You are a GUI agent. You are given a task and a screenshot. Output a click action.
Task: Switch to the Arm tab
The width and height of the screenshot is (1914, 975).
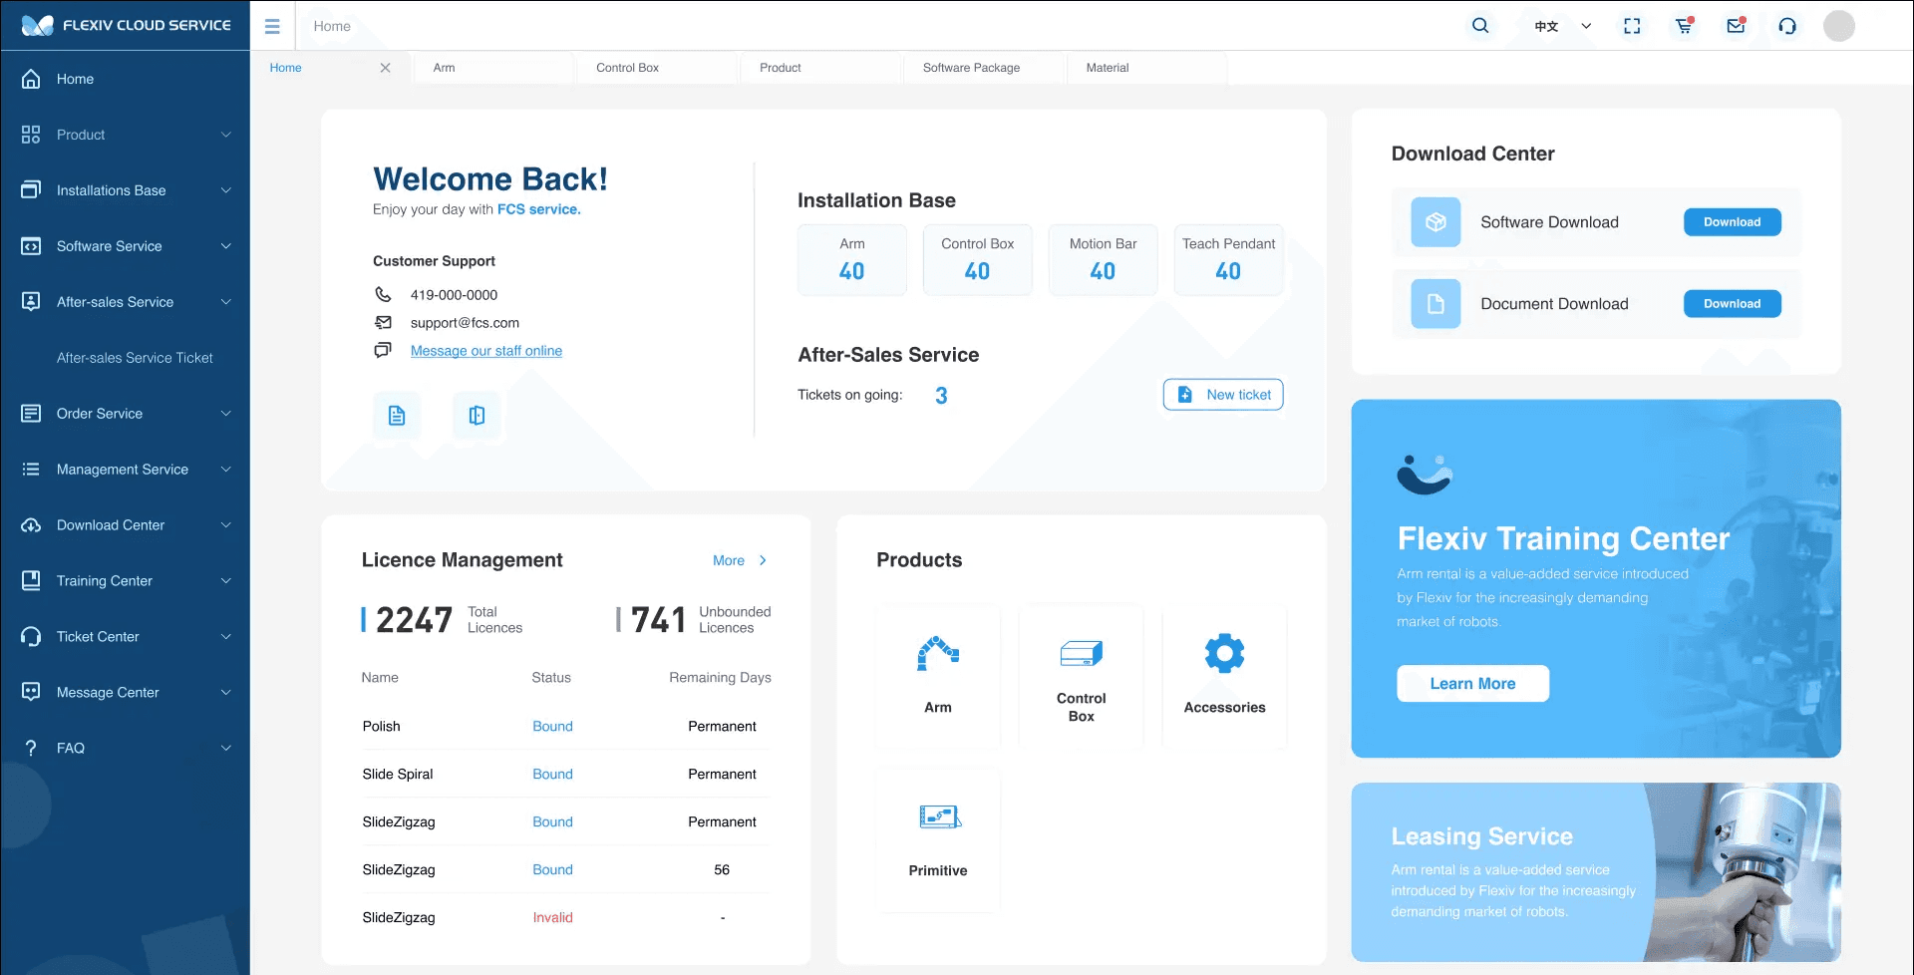tap(493, 68)
